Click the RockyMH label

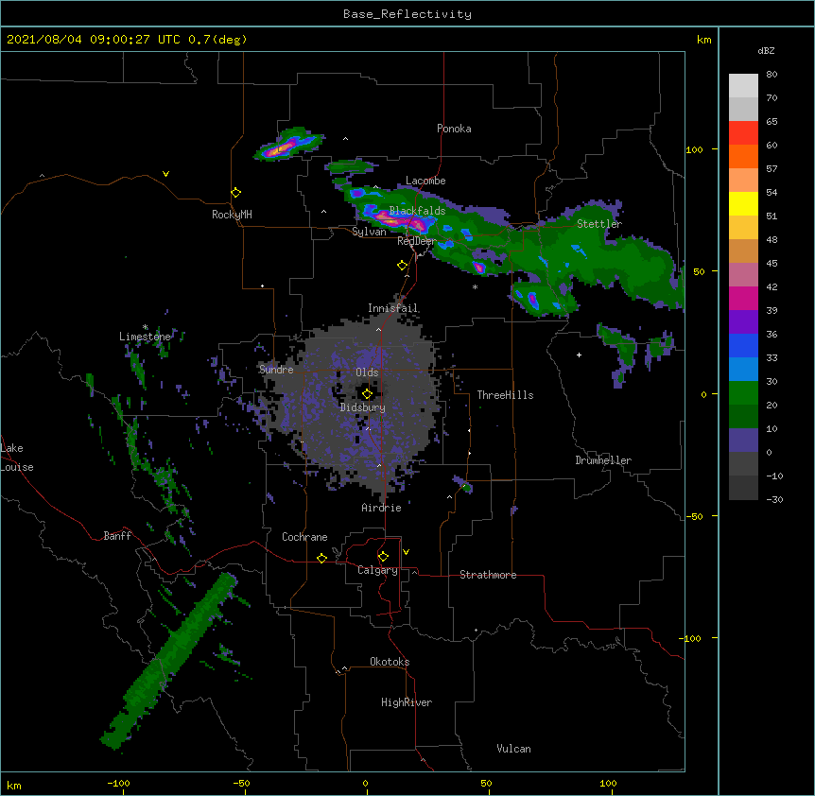click(232, 215)
